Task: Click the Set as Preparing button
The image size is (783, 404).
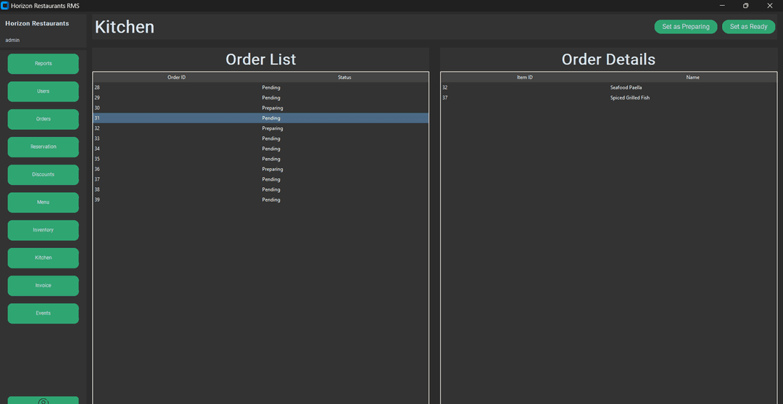Action: [686, 26]
